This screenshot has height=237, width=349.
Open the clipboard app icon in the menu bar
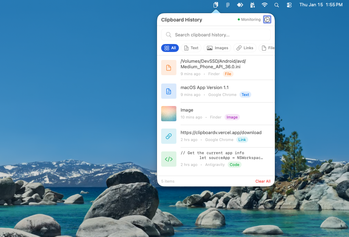pos(215,5)
